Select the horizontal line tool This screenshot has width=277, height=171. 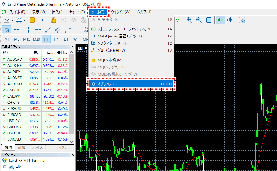(38, 29)
